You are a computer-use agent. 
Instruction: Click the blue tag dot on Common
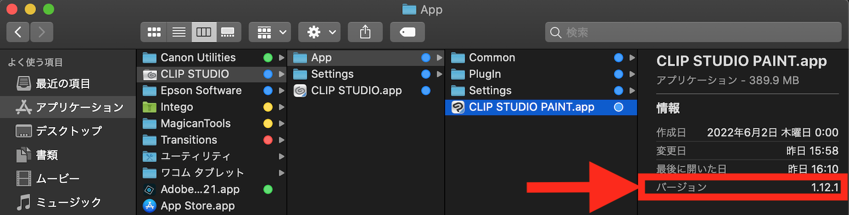coord(618,58)
